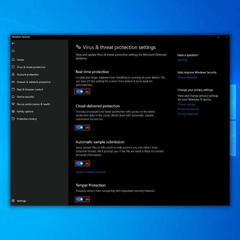Click Submit a sample manually link
The image size is (240, 240).
click(91, 172)
